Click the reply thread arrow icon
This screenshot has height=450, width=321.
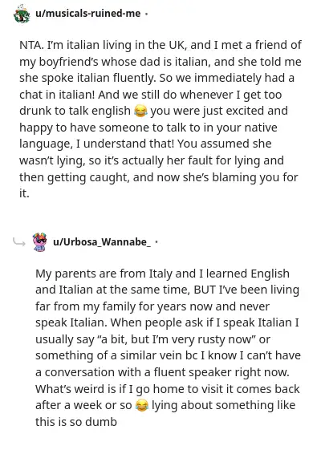point(19,242)
